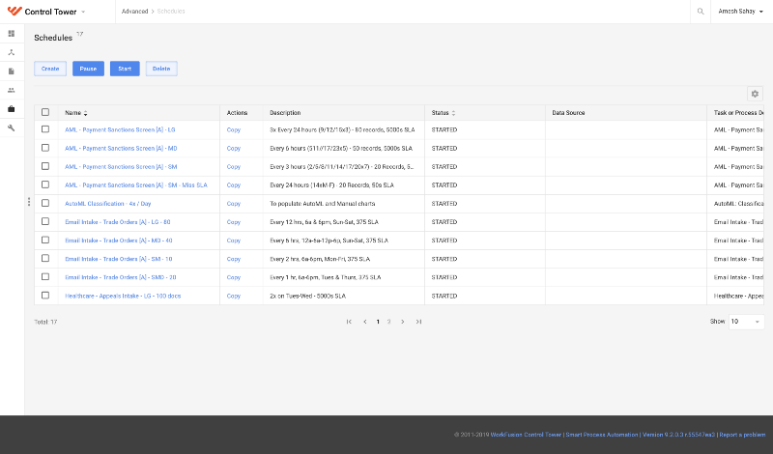Click the search magnifier icon

(x=701, y=12)
